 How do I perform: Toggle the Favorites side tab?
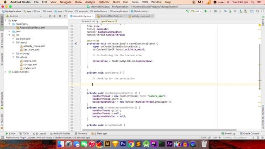(2, 121)
